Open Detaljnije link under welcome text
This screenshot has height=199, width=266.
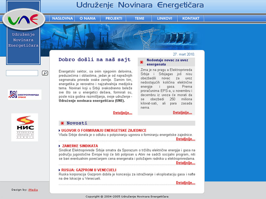click(x=122, y=113)
